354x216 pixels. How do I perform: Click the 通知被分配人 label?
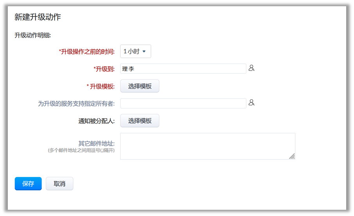click(96, 121)
